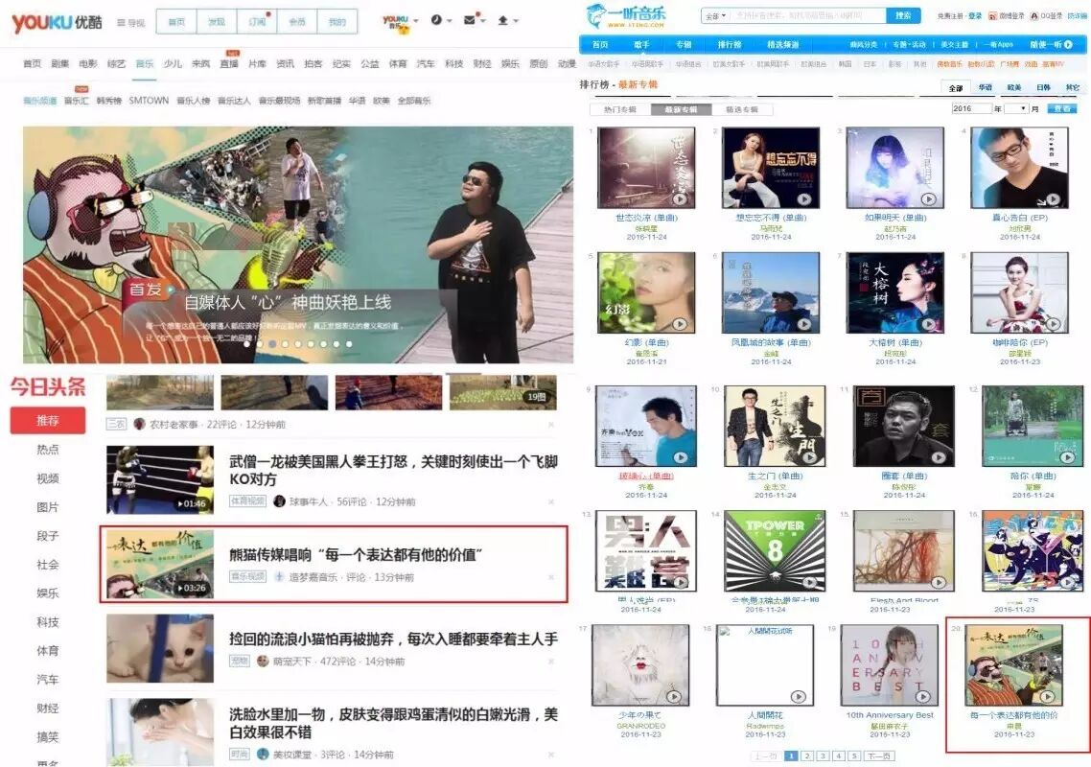Play the 如果明天 album via its play icon
Image resolution: width=1091 pixels, height=767 pixels.
tap(928, 199)
